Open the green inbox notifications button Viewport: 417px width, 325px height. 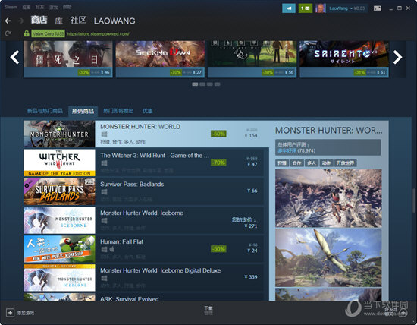click(306, 8)
